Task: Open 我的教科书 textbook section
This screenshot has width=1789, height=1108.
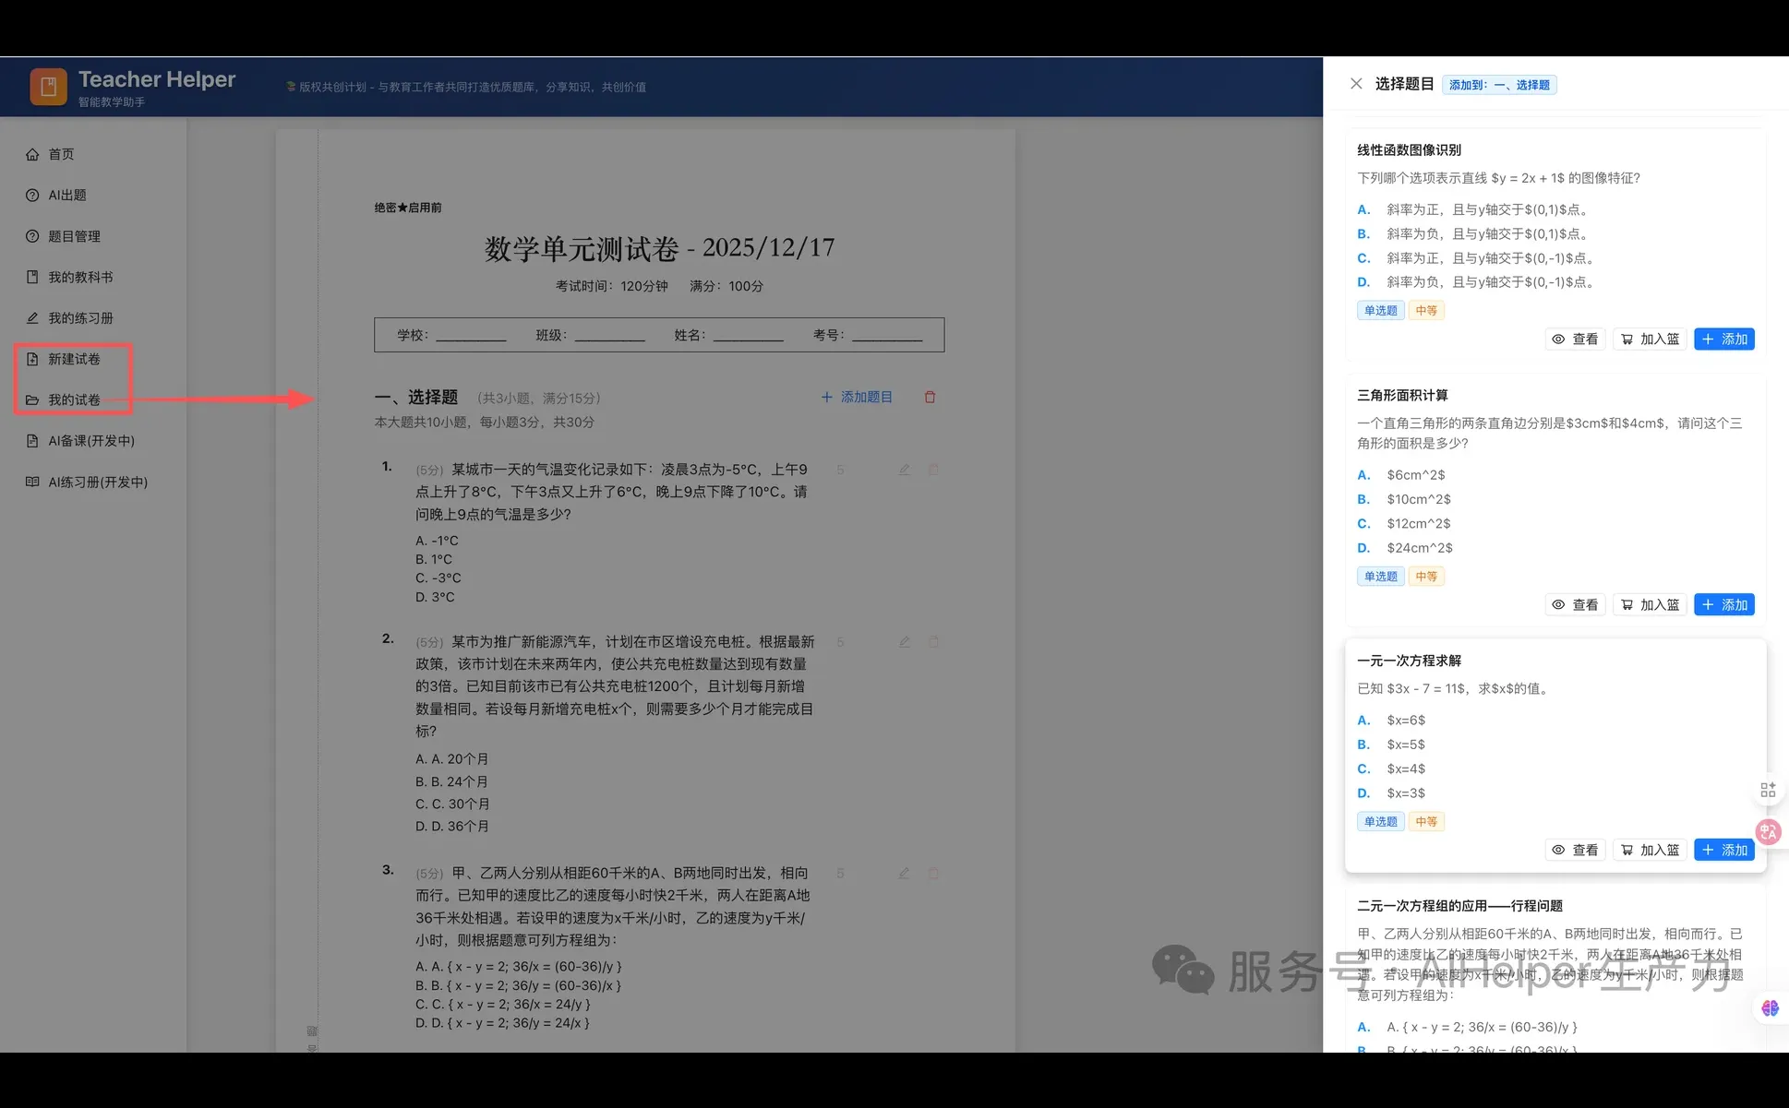Action: 30,276
